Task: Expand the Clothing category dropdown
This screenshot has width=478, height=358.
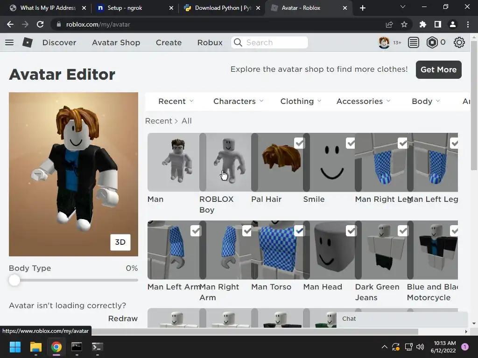Action: (301, 101)
